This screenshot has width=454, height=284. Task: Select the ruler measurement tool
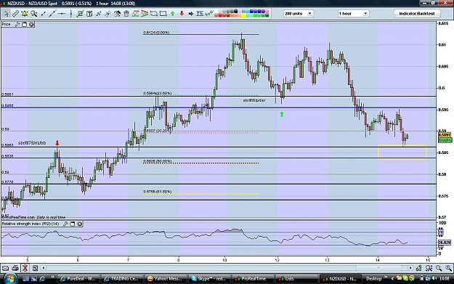15,14
